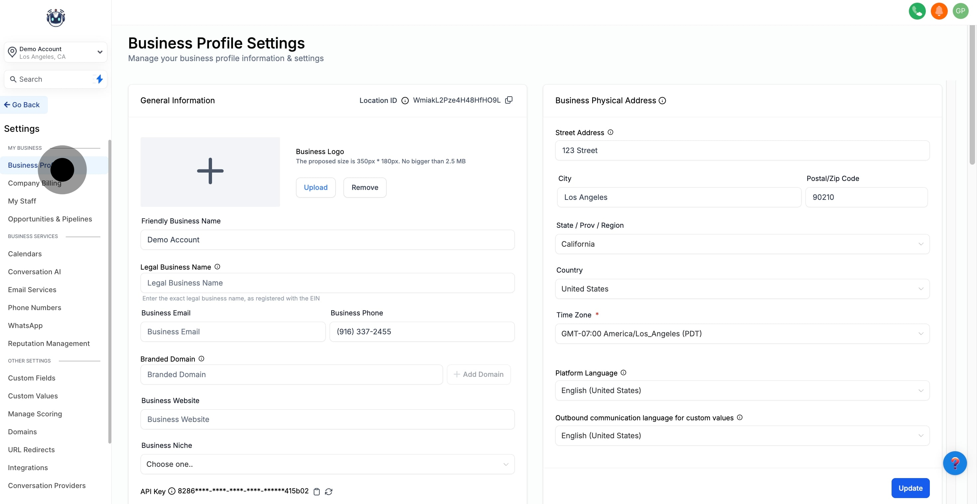Open the help question mark bubble
This screenshot has height=504, width=977.
pyautogui.click(x=955, y=463)
